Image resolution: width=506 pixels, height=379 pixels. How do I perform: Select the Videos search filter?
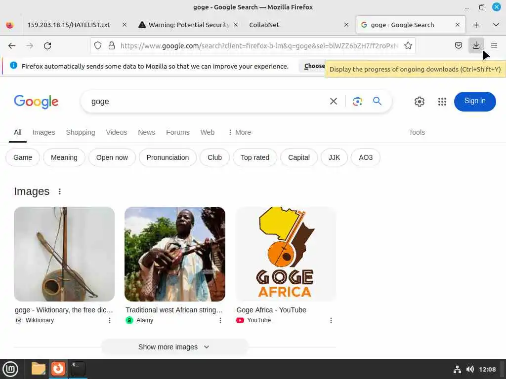pyautogui.click(x=117, y=132)
